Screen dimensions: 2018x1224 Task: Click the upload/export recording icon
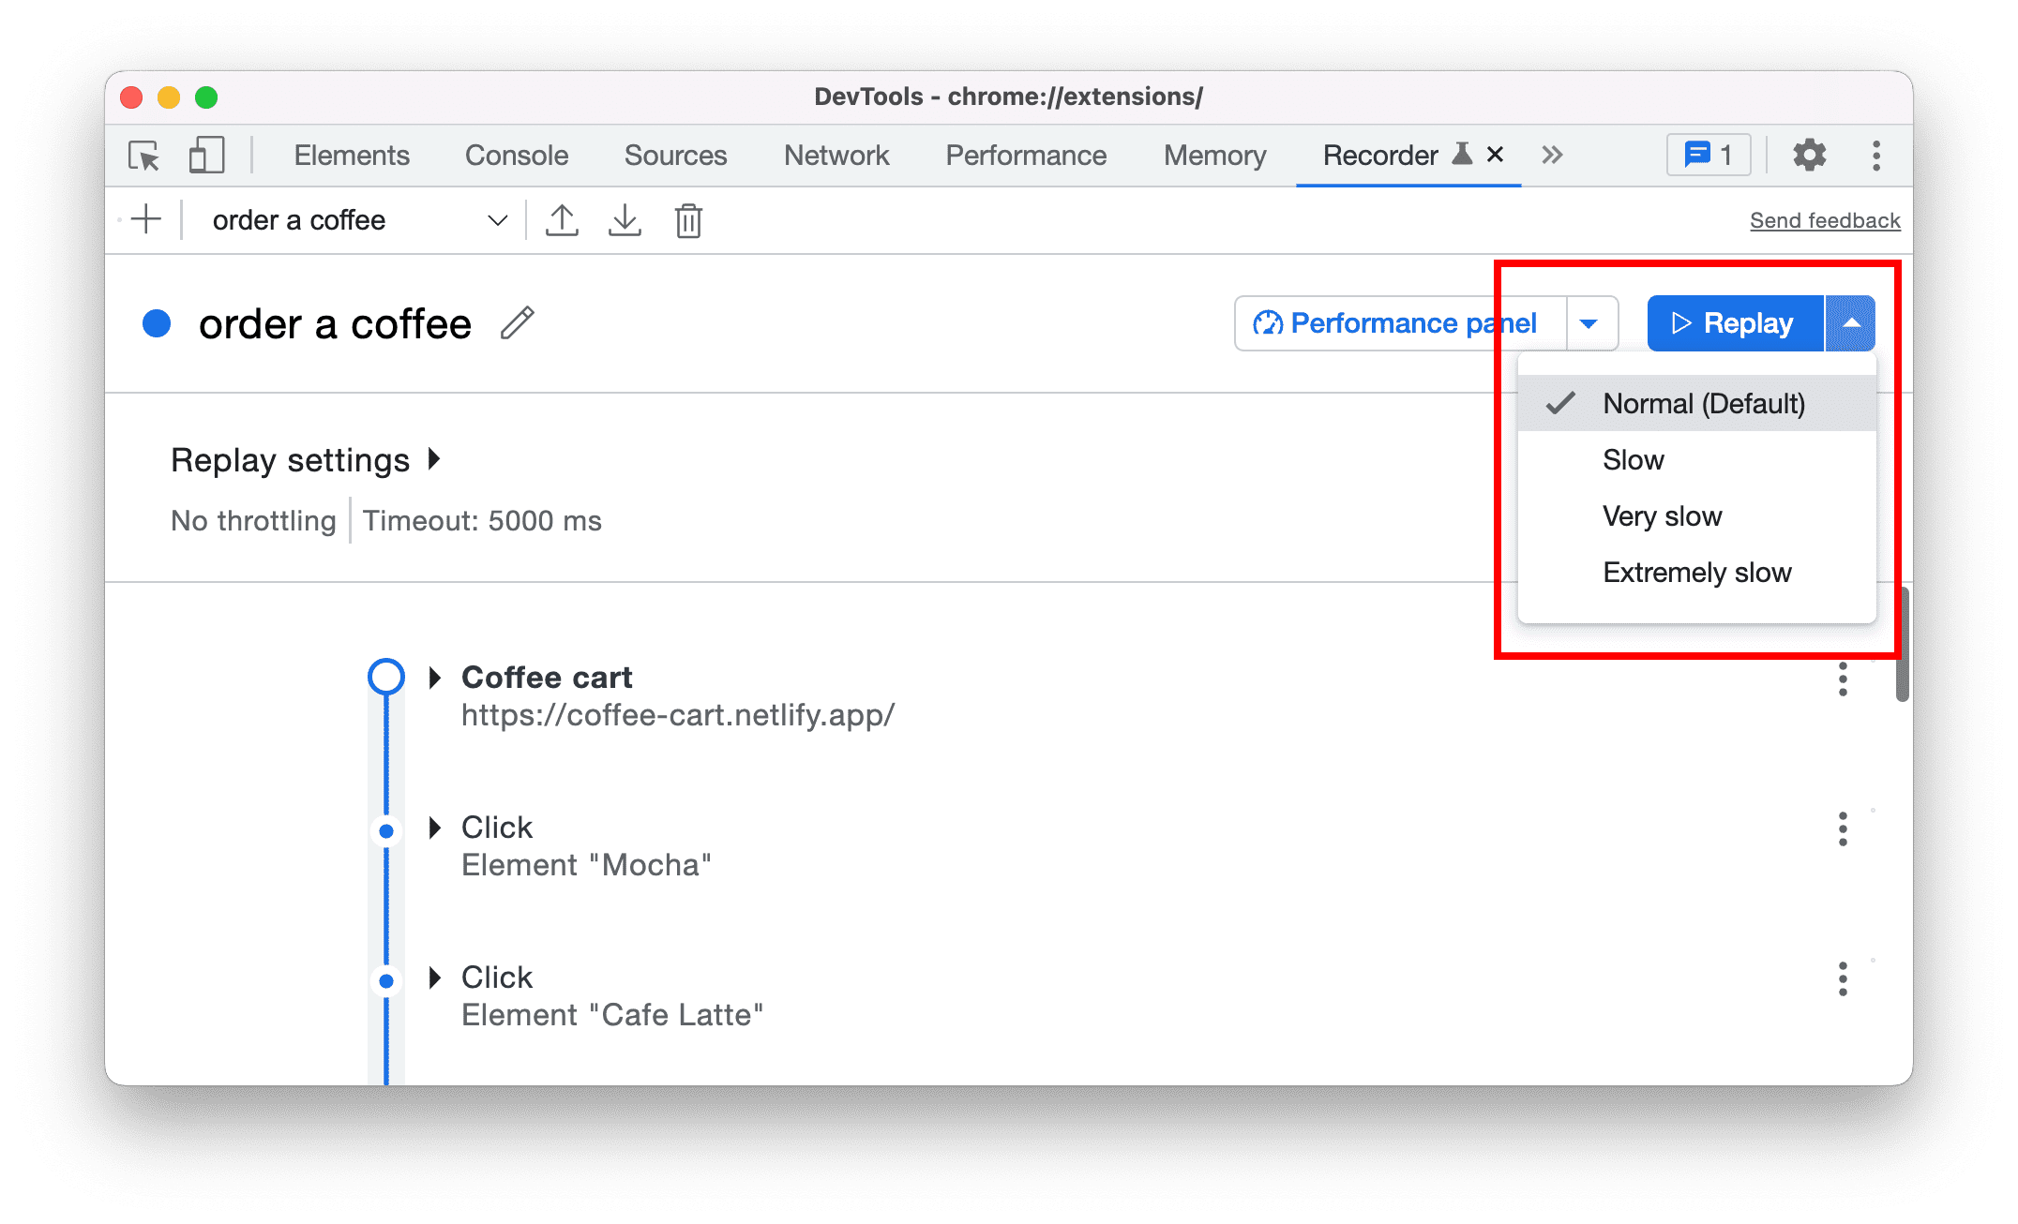coord(562,219)
